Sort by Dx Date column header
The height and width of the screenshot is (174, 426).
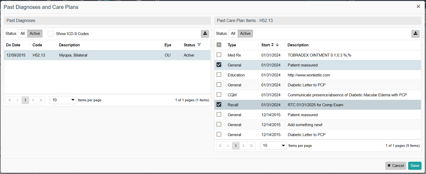click(13, 45)
